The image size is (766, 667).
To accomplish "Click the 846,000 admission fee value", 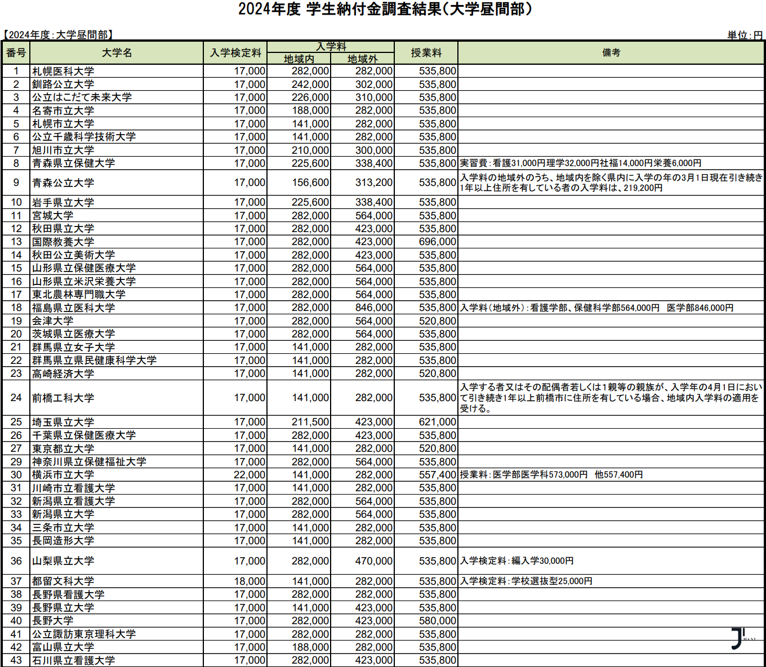I will [373, 308].
